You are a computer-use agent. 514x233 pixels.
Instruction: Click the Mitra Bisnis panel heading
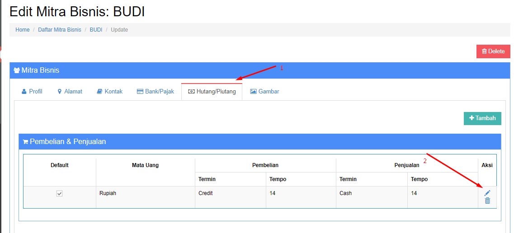260,70
